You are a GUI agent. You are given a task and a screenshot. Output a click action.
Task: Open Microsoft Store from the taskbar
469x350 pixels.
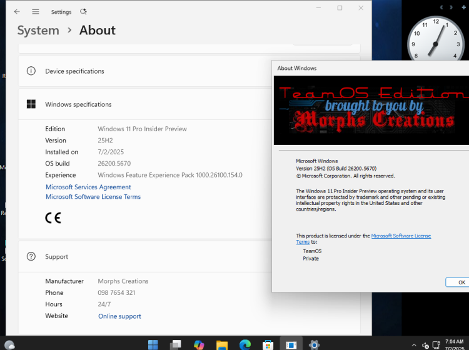(268, 344)
